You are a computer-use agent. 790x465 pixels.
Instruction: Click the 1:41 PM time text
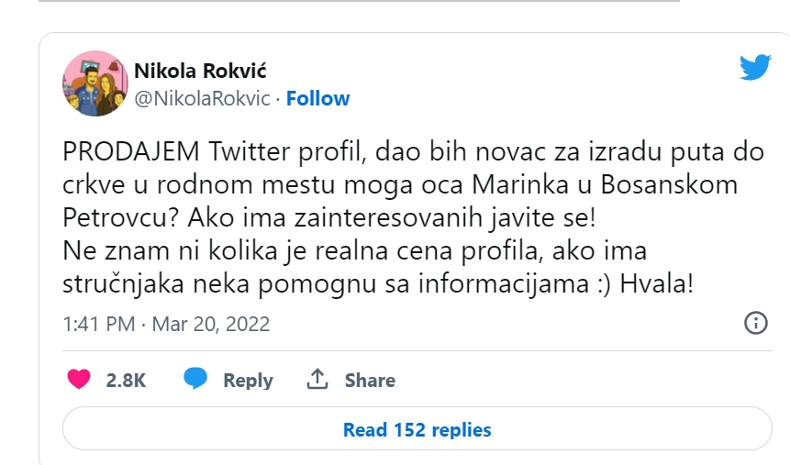point(98,324)
